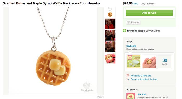Click Add shop to favorites link
The height and width of the screenshot is (99, 182).
click(141, 75)
